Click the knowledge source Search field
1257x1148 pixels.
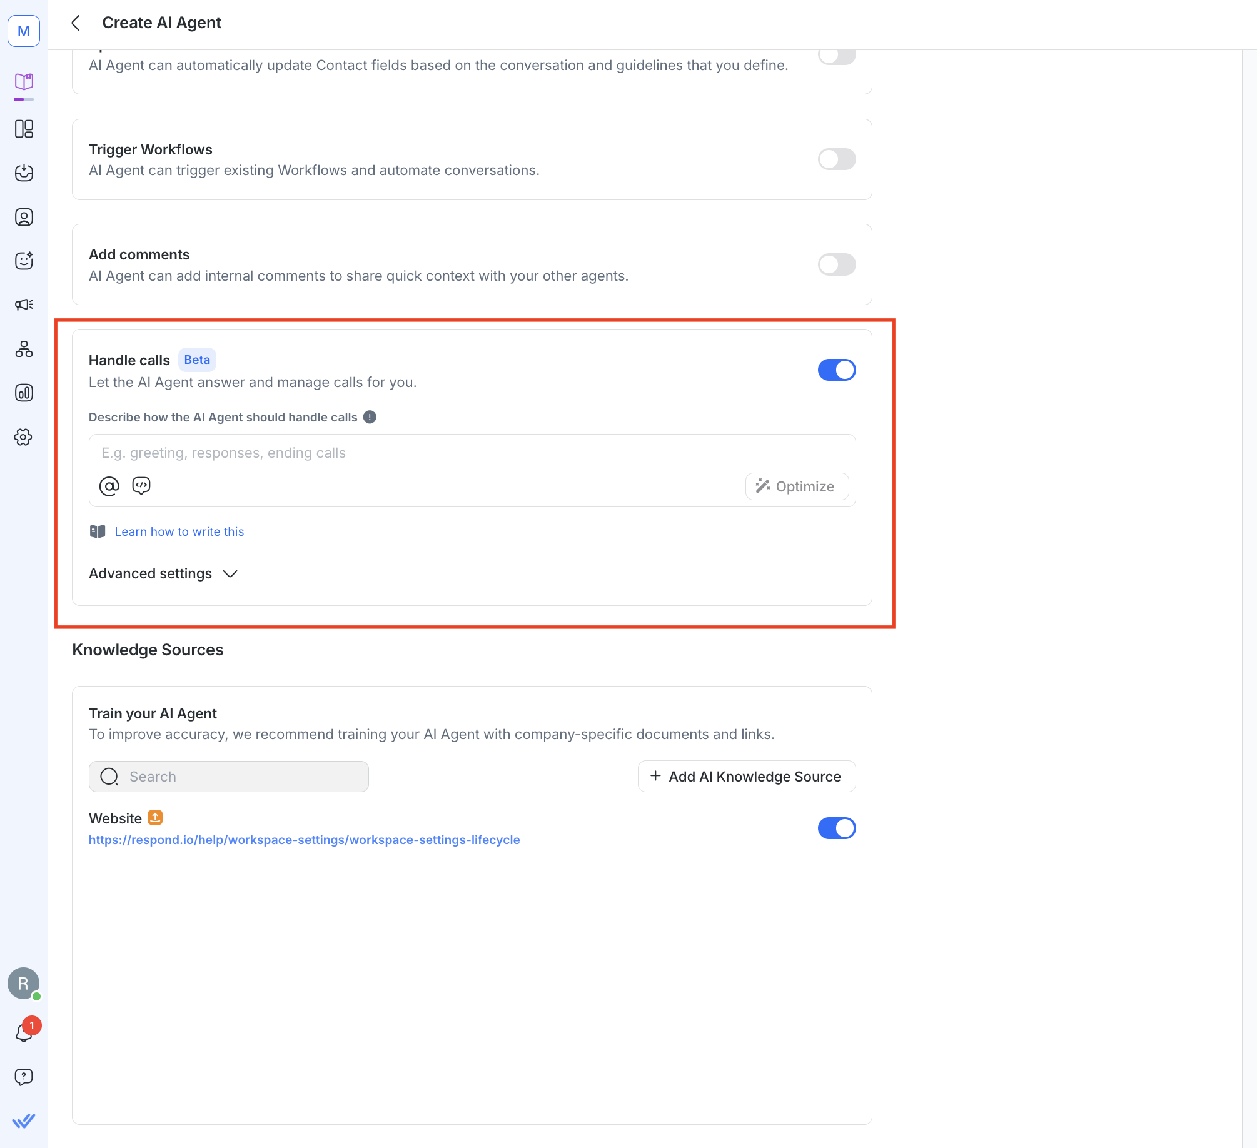[228, 776]
